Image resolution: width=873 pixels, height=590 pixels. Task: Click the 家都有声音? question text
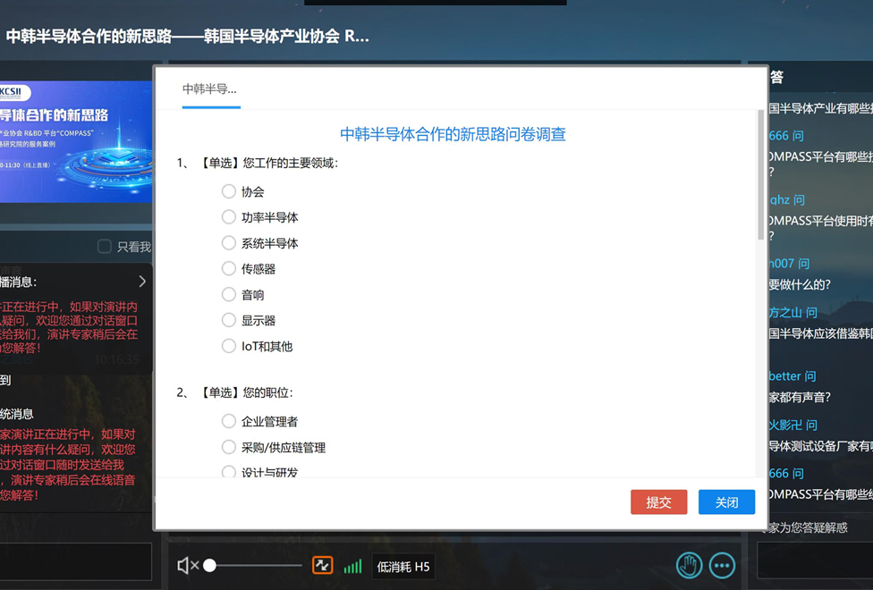800,398
